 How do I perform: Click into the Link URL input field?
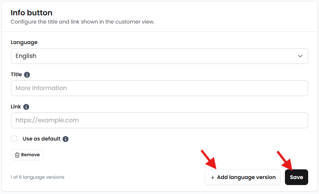[159, 120]
